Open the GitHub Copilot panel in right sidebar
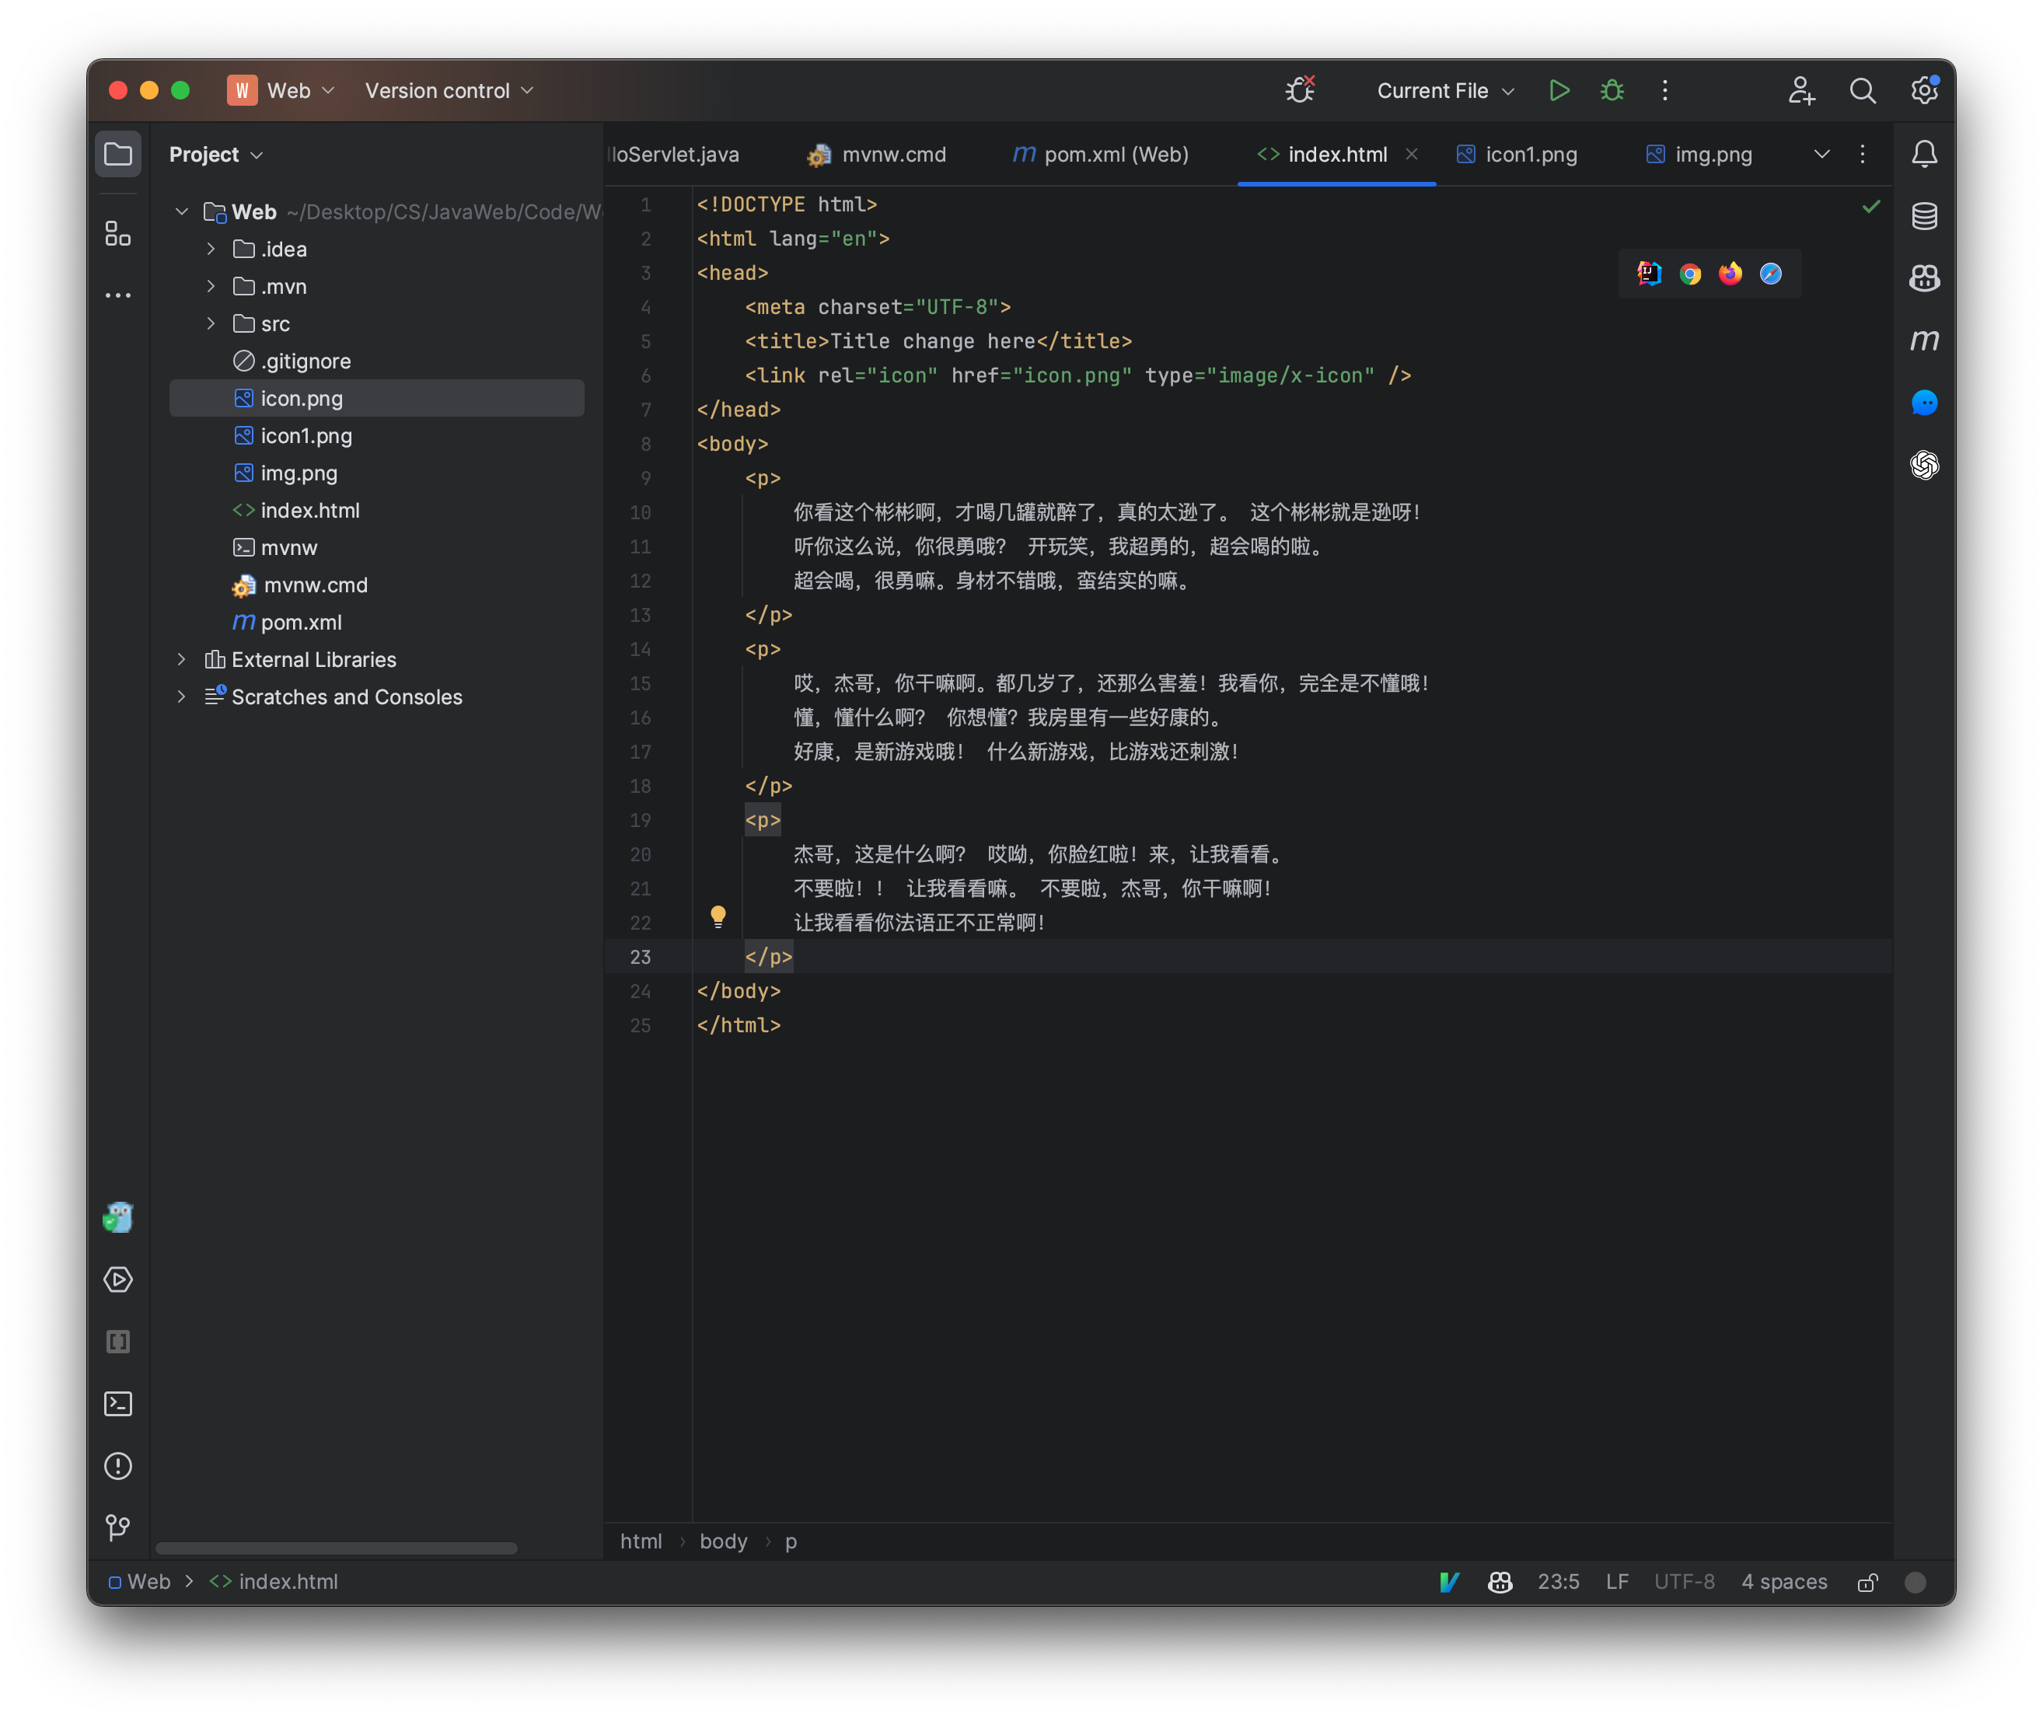This screenshot has width=2043, height=1721. tap(1924, 278)
